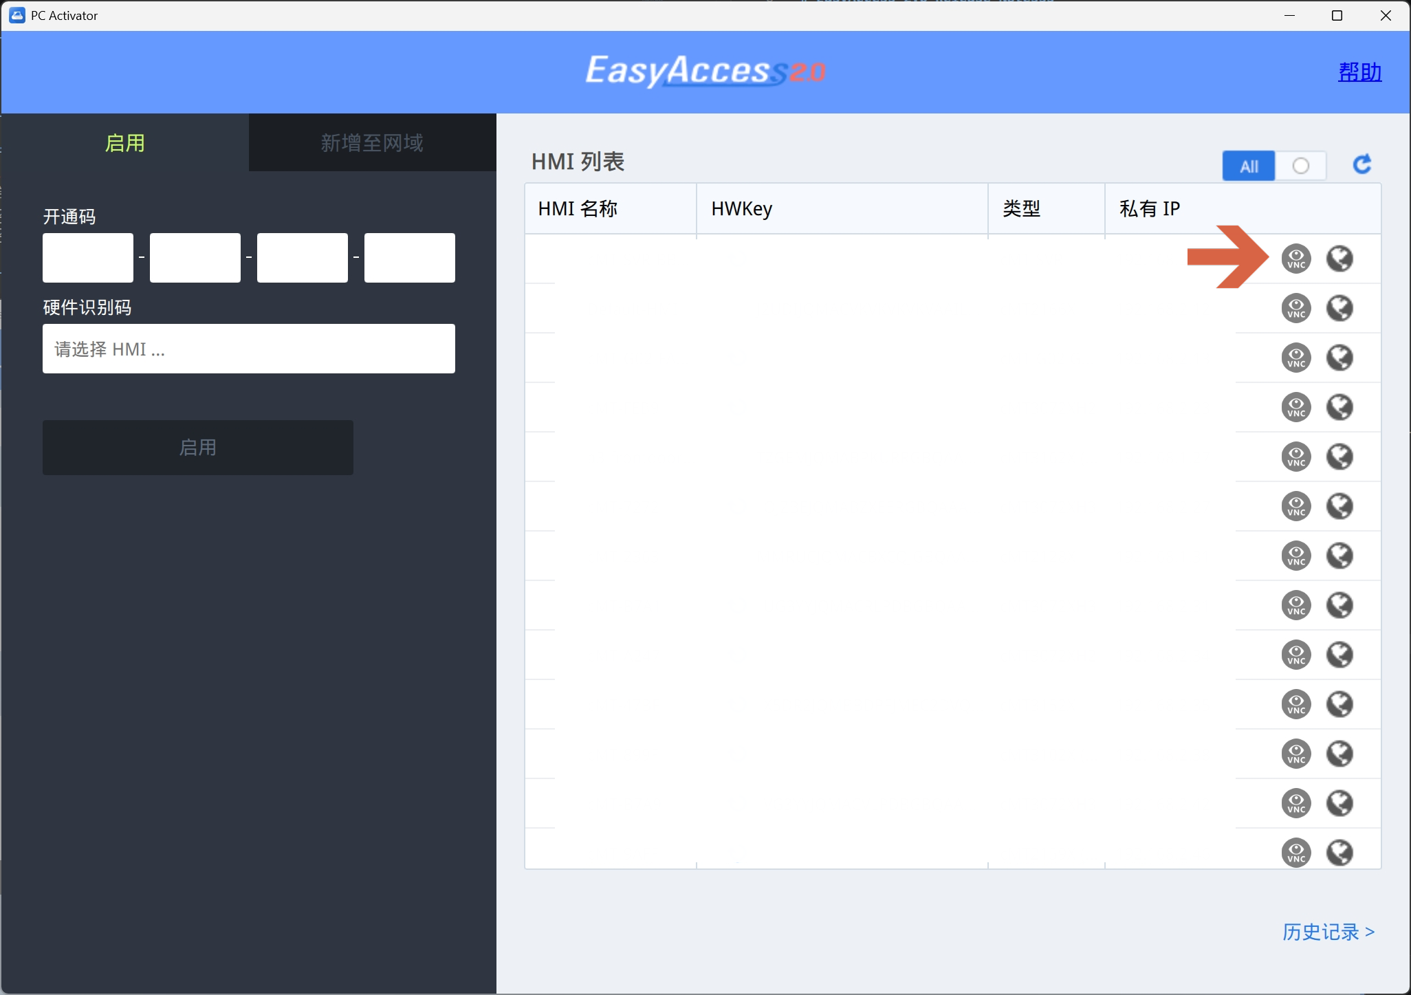The height and width of the screenshot is (995, 1411).
Task: Open the 硬件识别码 "请选择 HMI ..." dropdown
Action: pos(249,349)
